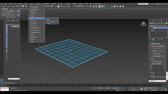168x94 pixels.
Task: Click Show End Result toggle in modifier stack
Action: [x=153, y=40]
